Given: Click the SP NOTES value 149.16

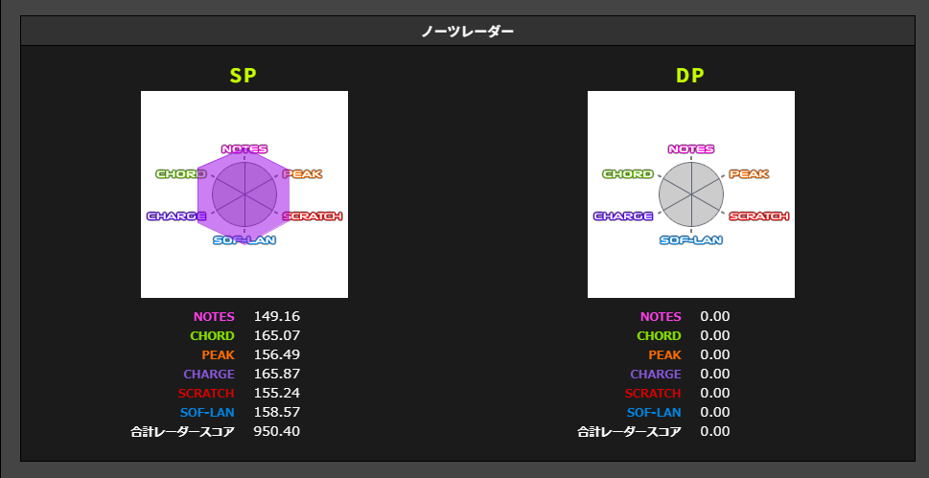Looking at the screenshot, I should 277,317.
